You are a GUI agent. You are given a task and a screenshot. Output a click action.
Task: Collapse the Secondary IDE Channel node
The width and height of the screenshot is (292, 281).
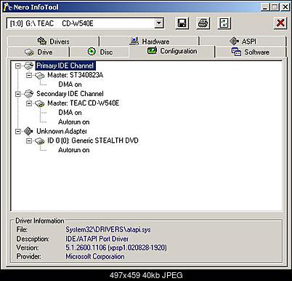[18, 94]
